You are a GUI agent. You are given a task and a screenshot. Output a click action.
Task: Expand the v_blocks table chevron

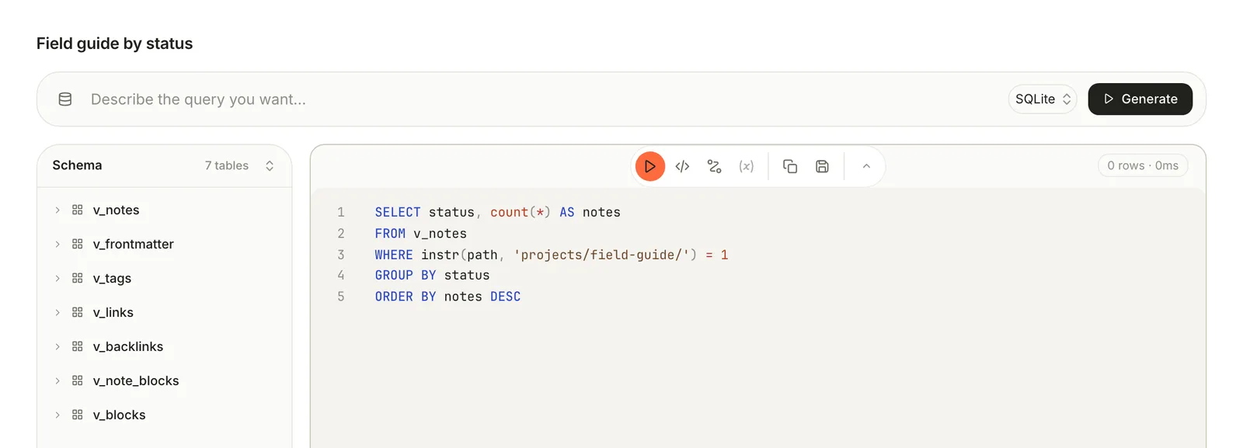(x=57, y=415)
